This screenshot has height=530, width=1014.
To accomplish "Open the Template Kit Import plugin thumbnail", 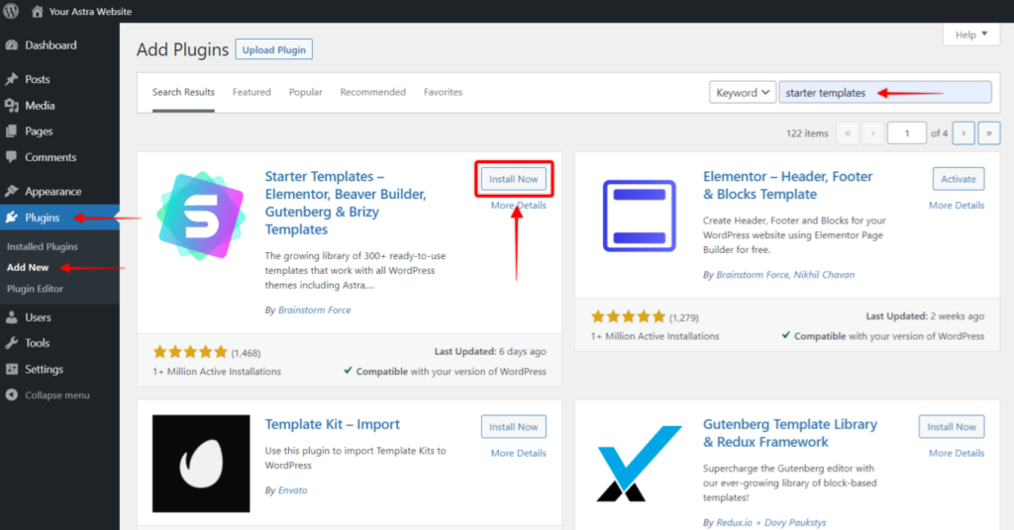I will [200, 463].
